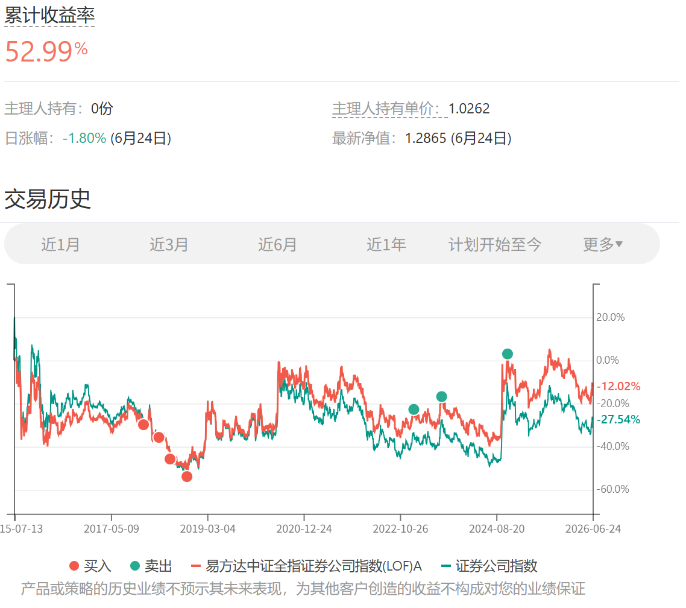Viewport: 686px width, 608px height.
Task: Click the 累计收益率 underlined label
Action: pyautogui.click(x=49, y=16)
